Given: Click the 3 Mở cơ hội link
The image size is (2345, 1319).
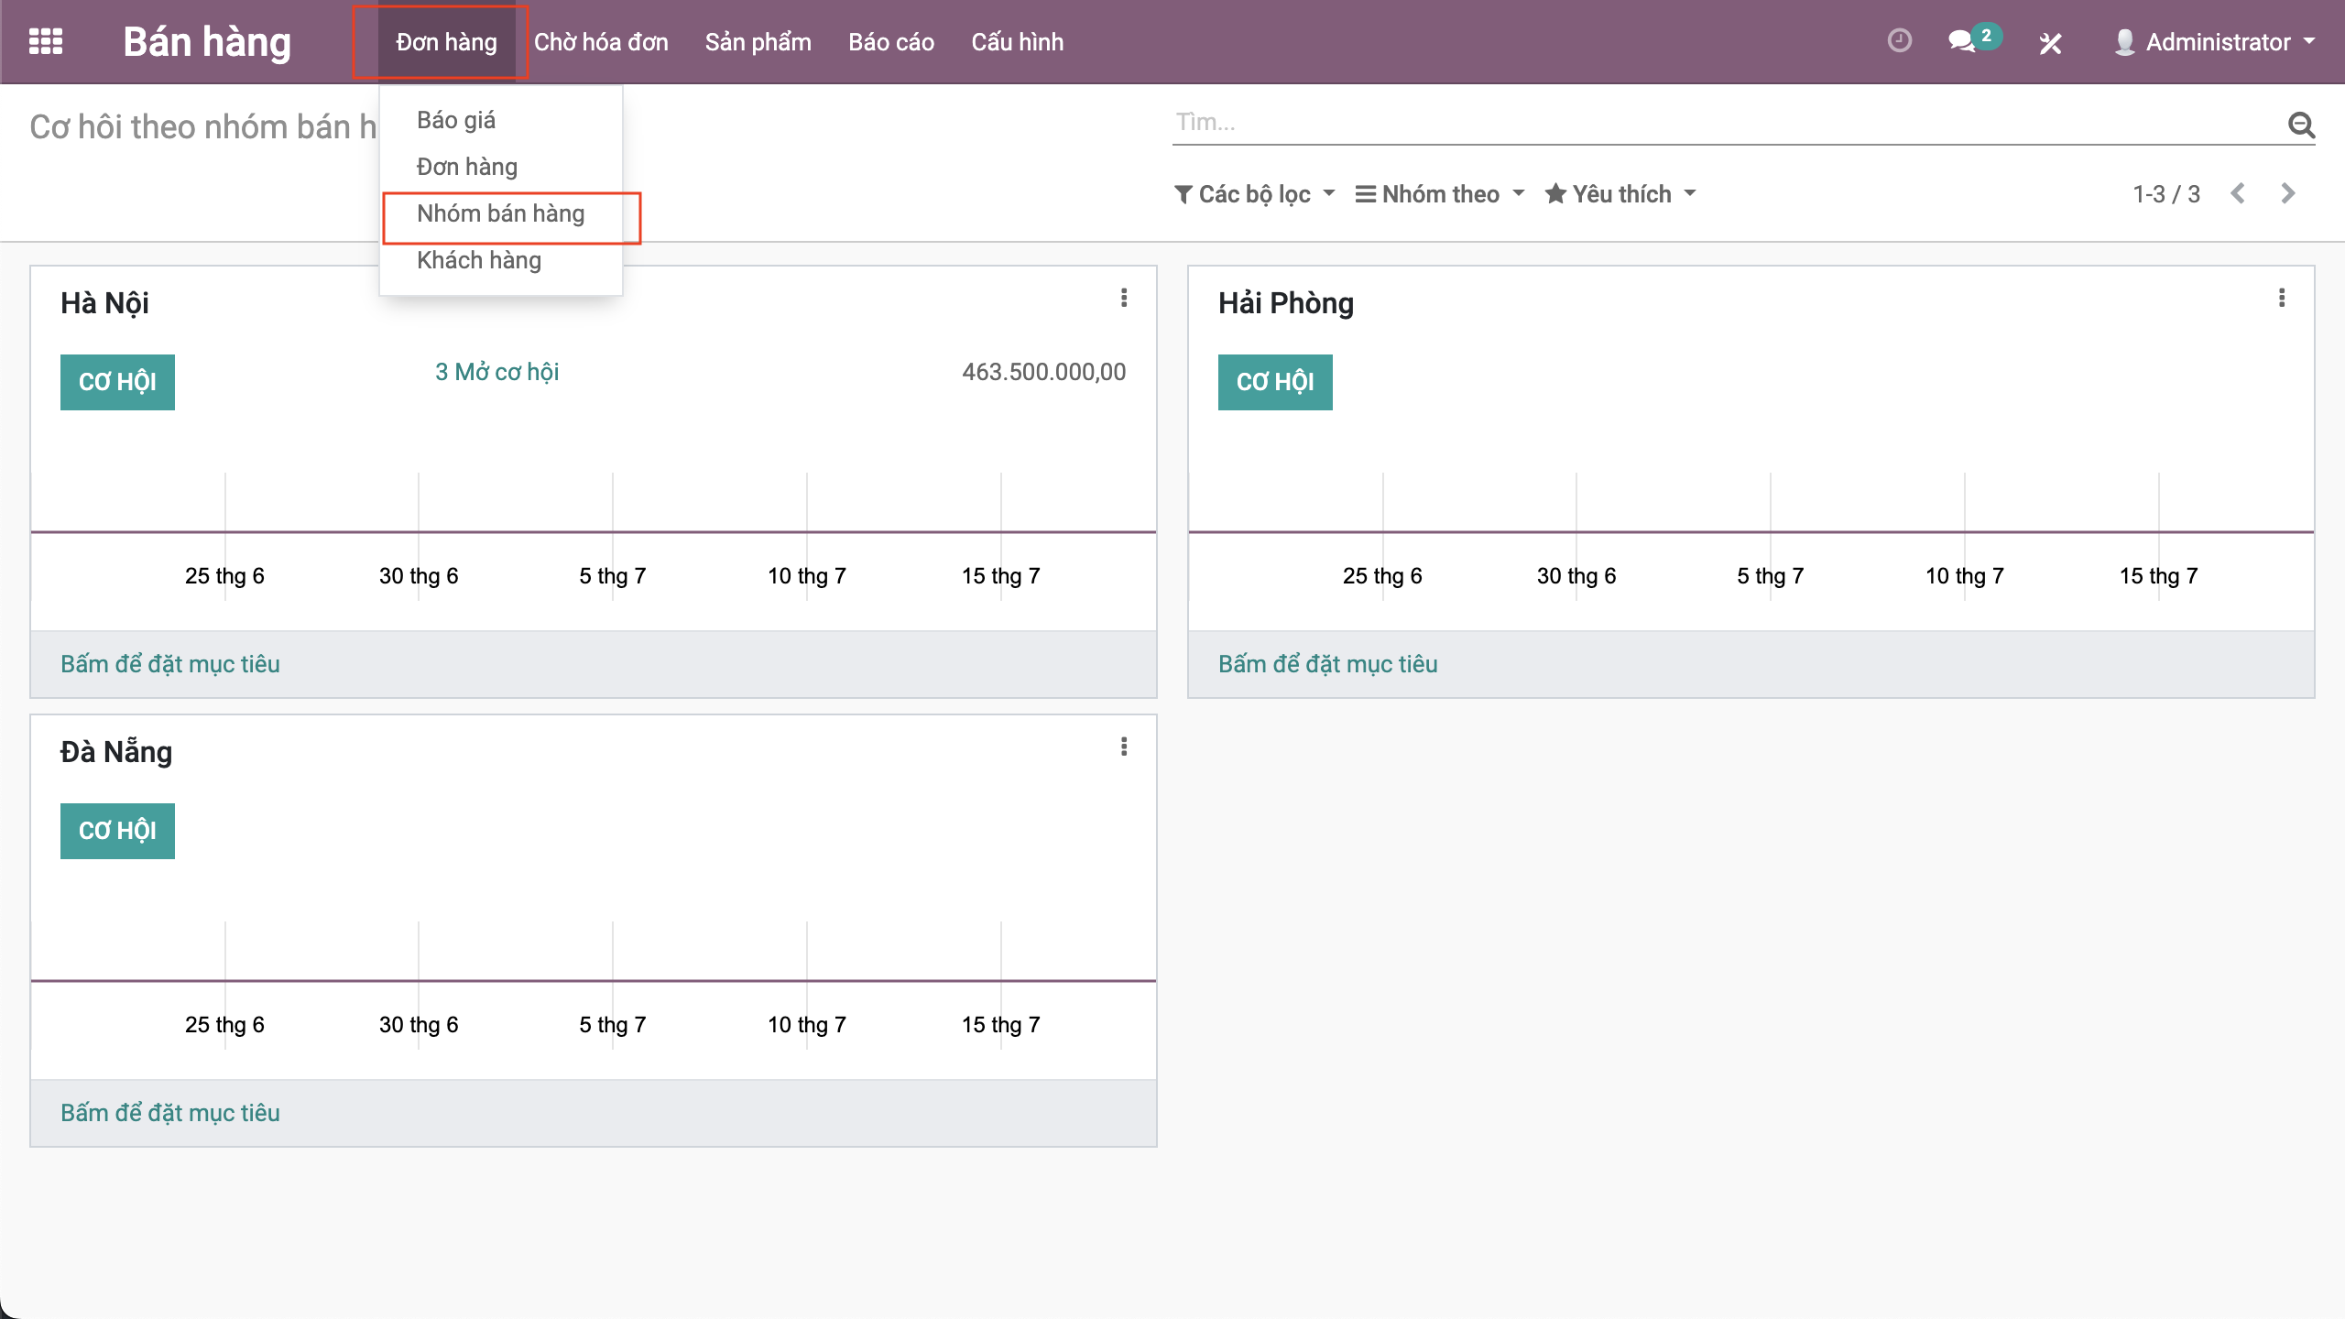Looking at the screenshot, I should click(x=496, y=372).
